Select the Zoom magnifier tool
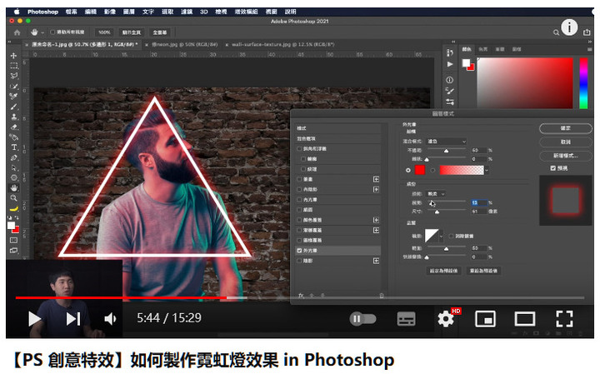This screenshot has width=600, height=374. click(14, 198)
